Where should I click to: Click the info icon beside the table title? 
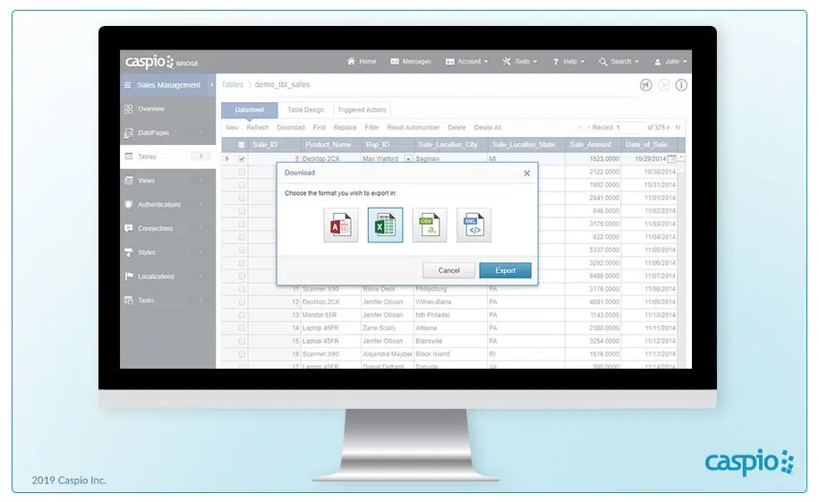coord(681,85)
